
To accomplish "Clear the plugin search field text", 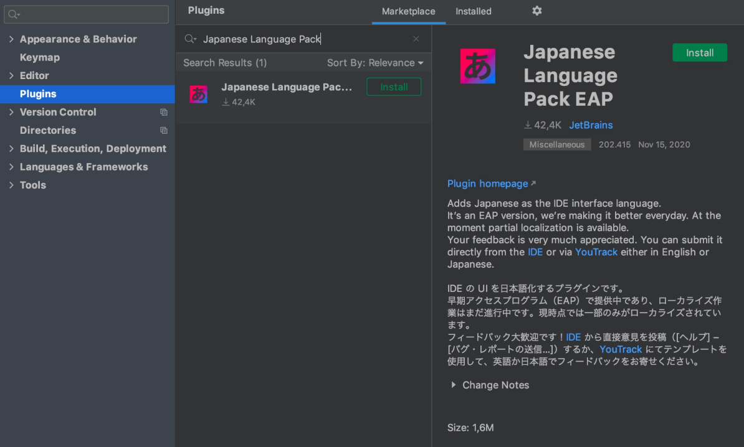I will 416,39.
